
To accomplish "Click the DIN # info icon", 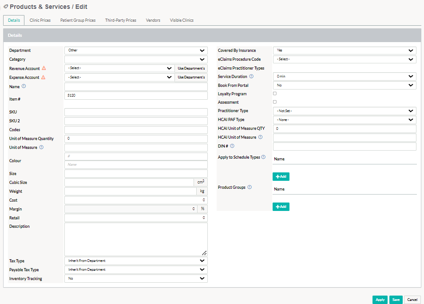I will [232, 146].
